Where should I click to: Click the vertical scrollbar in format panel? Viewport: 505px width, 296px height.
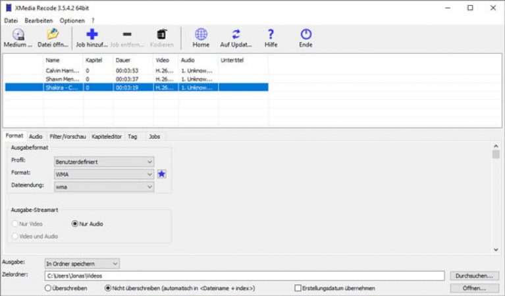pos(496,197)
